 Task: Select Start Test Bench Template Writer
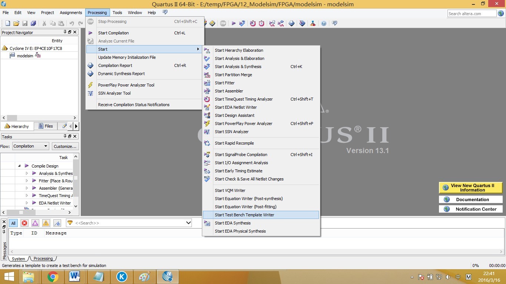pyautogui.click(x=244, y=215)
